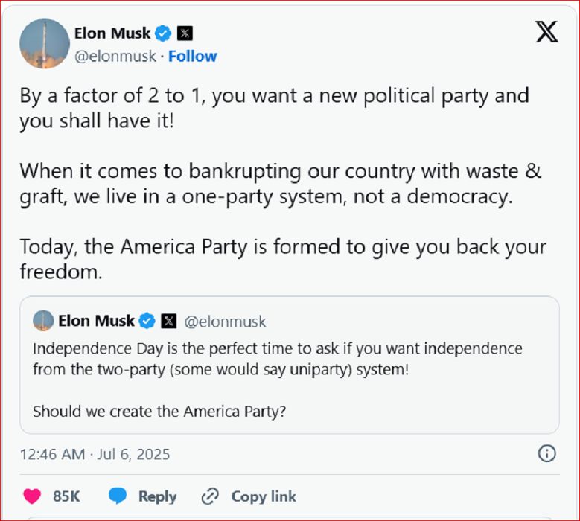Follow the @elonmusk account
Viewport: 580px width, 521px height.
(x=193, y=57)
